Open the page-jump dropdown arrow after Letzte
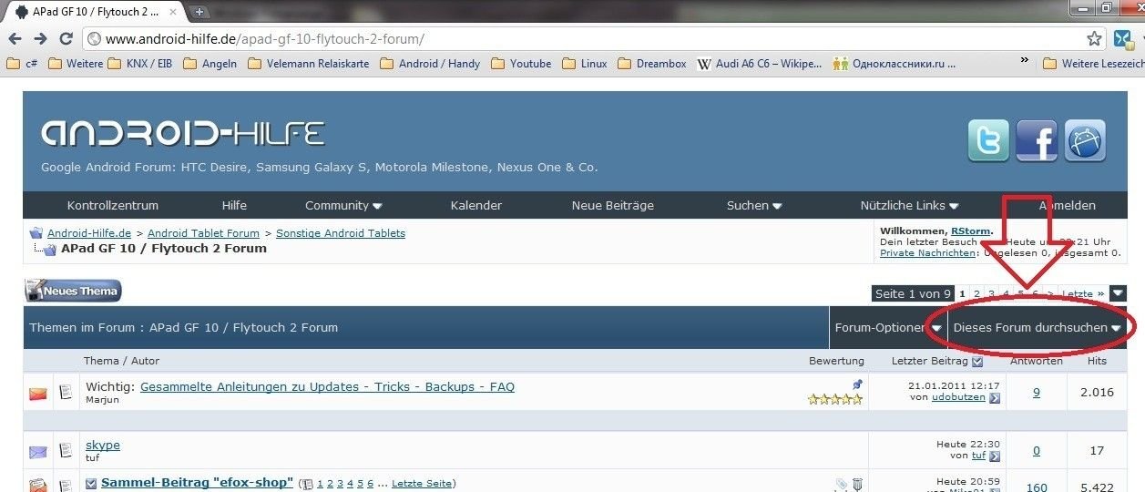This screenshot has height=492, width=1145. tap(1118, 293)
